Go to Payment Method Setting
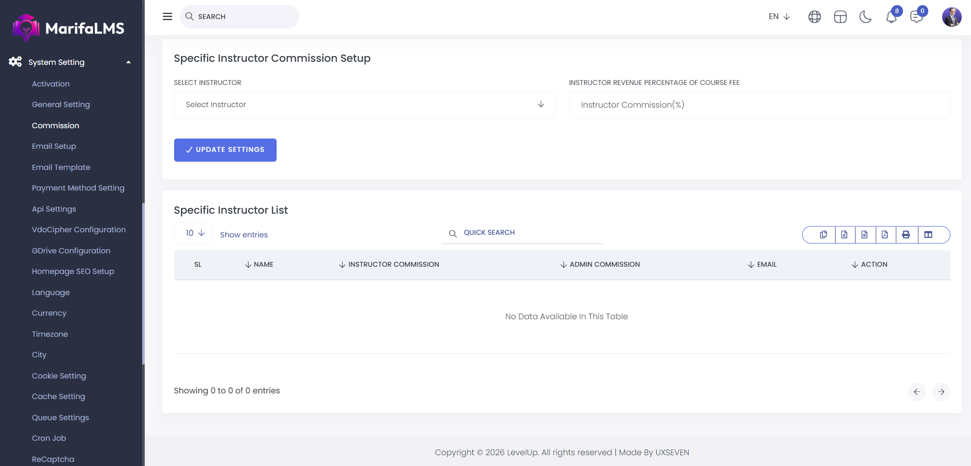This screenshot has height=466, width=971. coord(78,188)
